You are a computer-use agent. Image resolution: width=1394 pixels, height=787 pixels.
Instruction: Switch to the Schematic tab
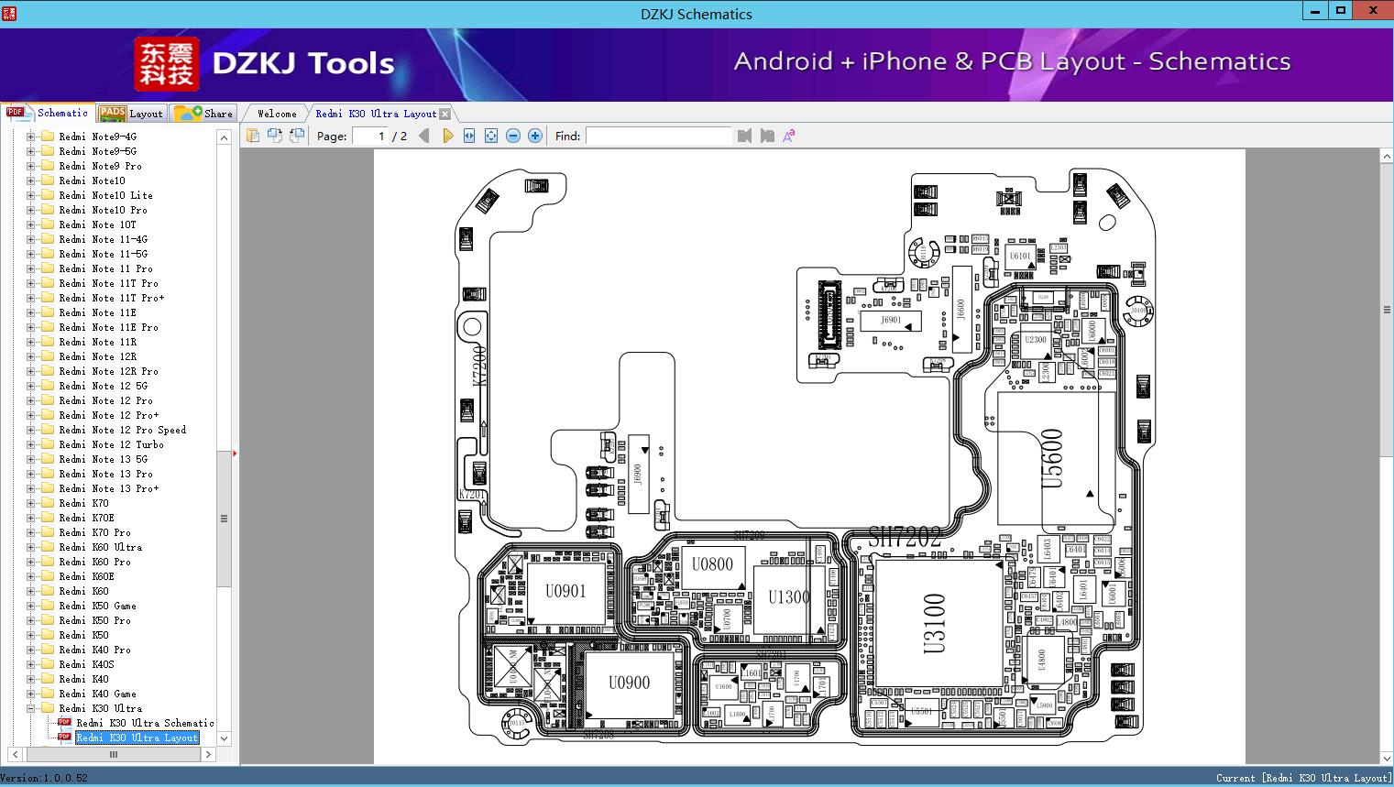coord(48,113)
